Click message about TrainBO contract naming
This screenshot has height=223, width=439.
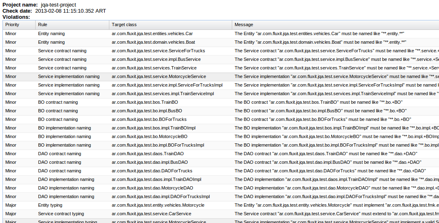tap(319, 102)
